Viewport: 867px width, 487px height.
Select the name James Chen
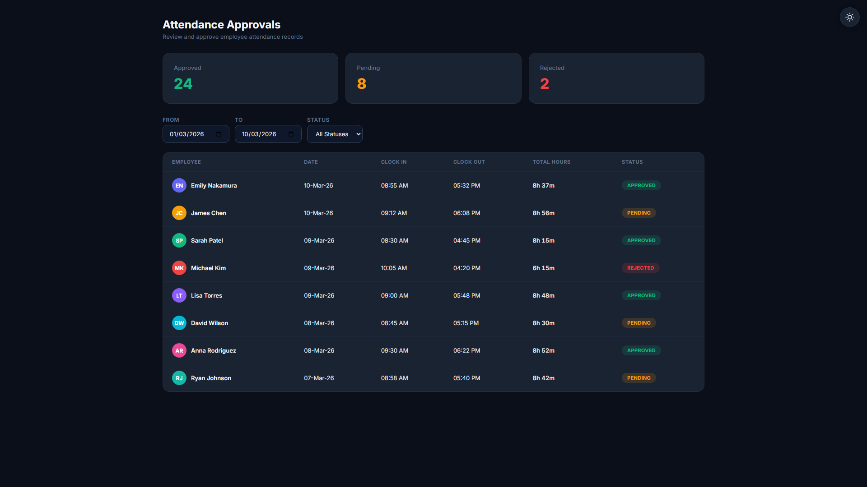209,213
